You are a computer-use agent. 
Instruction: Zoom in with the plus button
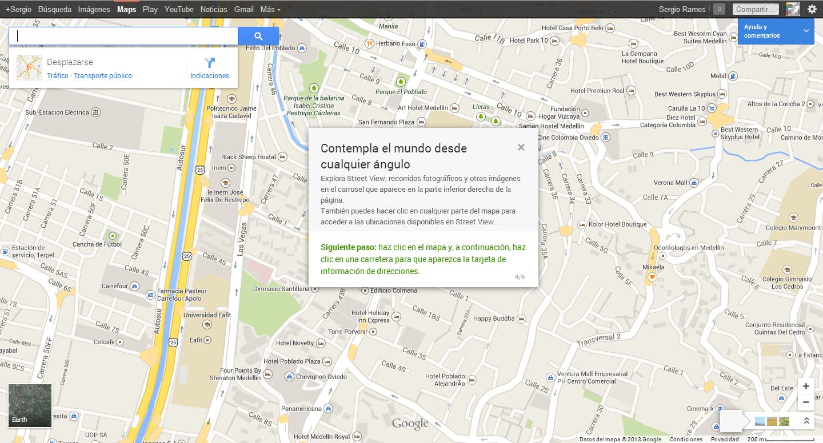coord(806,386)
